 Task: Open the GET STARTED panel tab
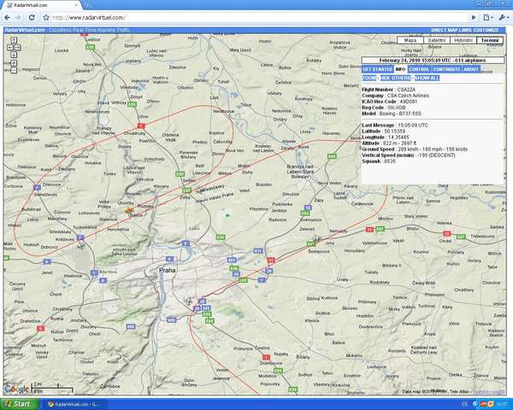pyautogui.click(x=378, y=69)
